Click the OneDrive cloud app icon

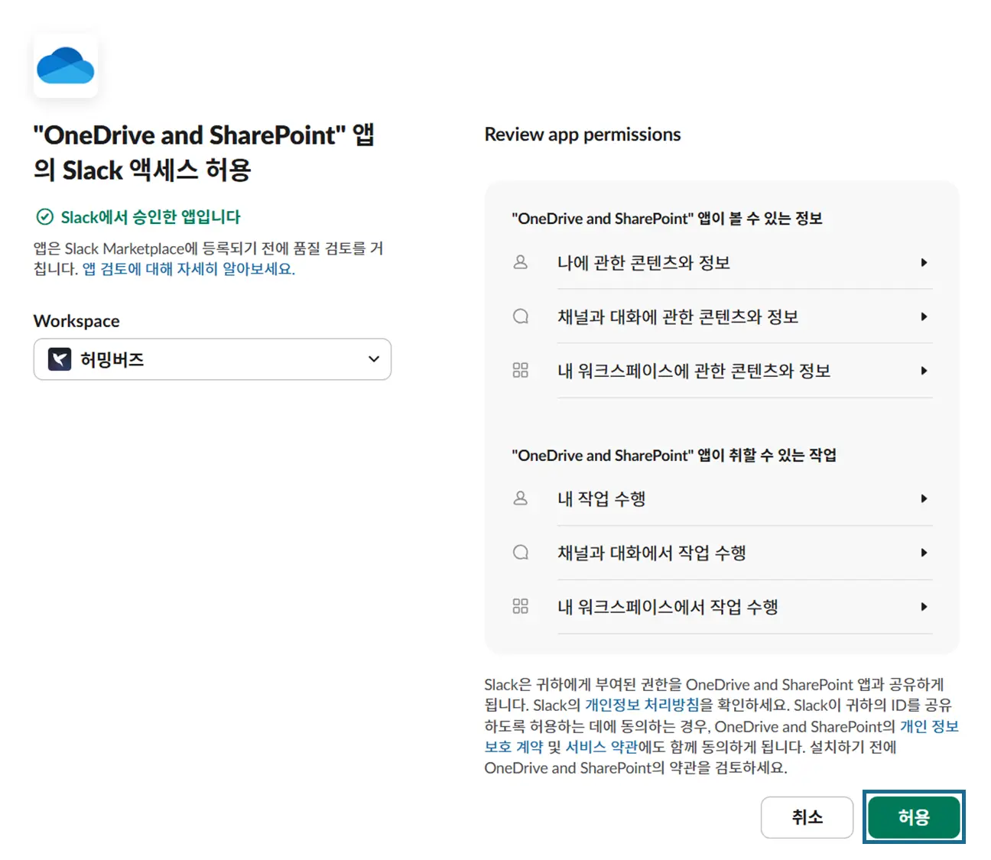click(66, 66)
